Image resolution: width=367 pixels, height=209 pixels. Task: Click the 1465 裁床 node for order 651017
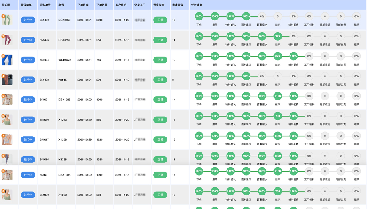point(277,136)
